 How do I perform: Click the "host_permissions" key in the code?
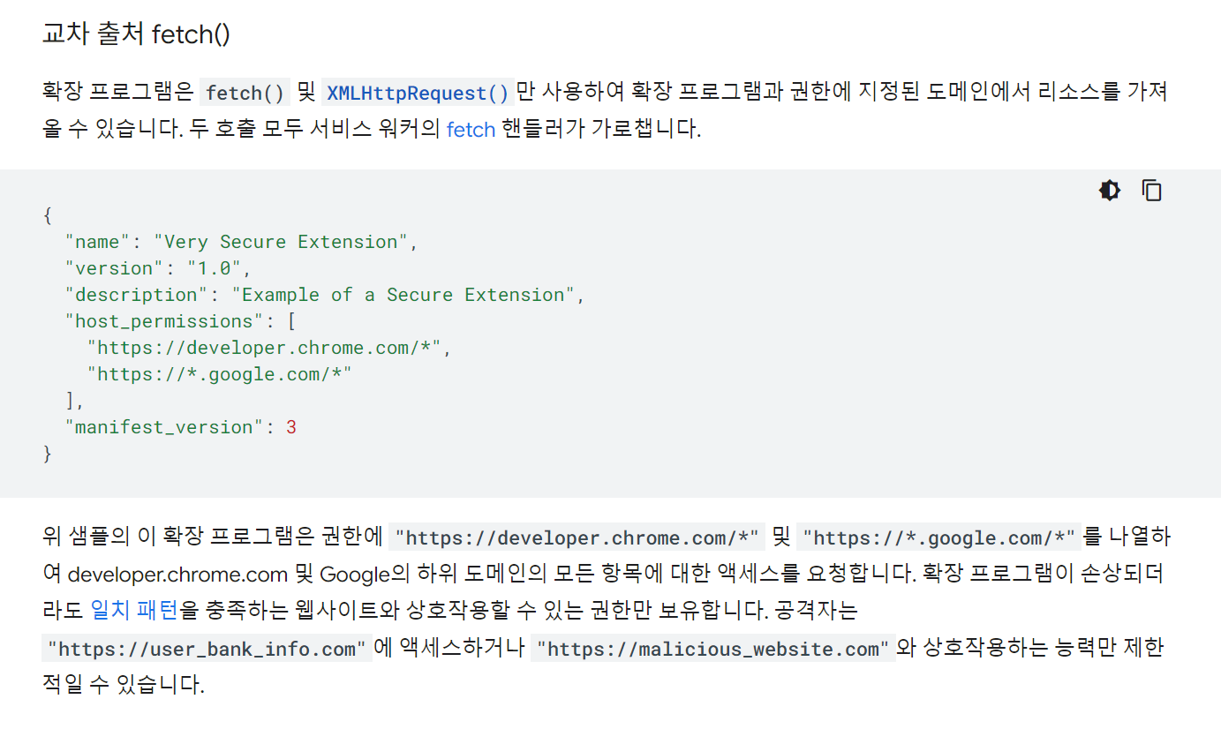164,321
